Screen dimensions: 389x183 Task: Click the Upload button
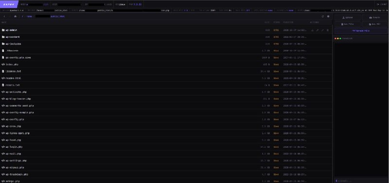(347, 17)
